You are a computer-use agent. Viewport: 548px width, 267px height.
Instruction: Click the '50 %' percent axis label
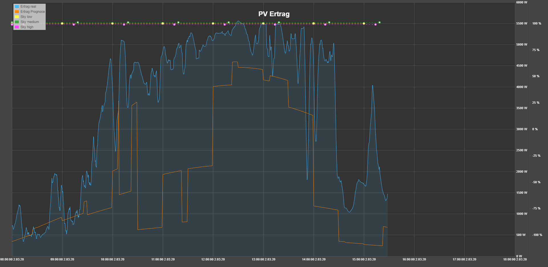point(536,76)
